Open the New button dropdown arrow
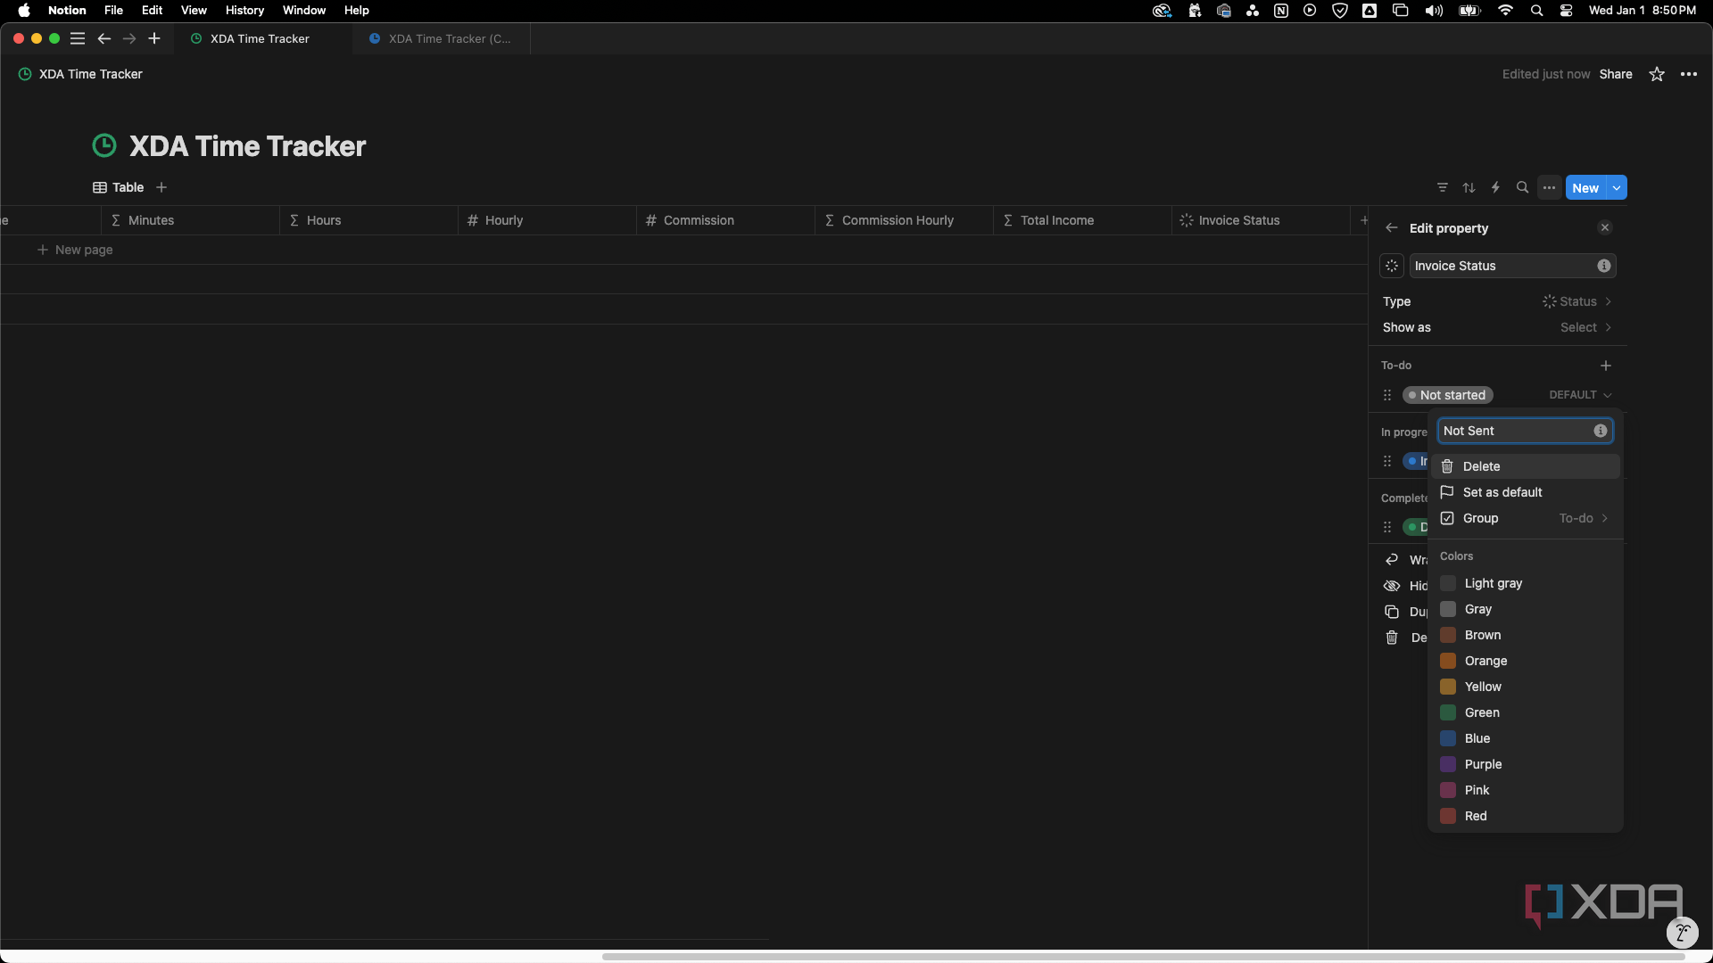 click(1617, 187)
